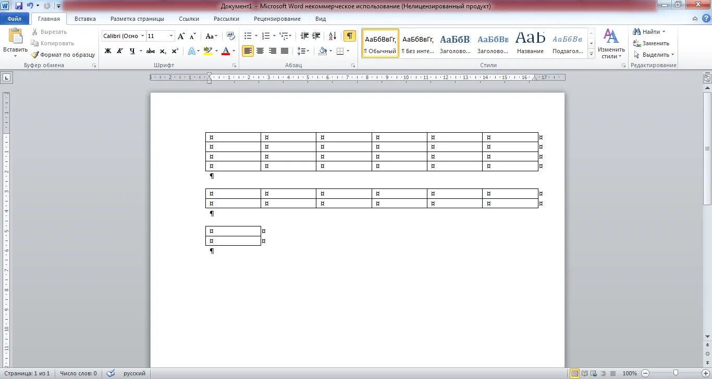Click the 100% zoom level
This screenshot has height=379, width=712.
tap(630, 373)
